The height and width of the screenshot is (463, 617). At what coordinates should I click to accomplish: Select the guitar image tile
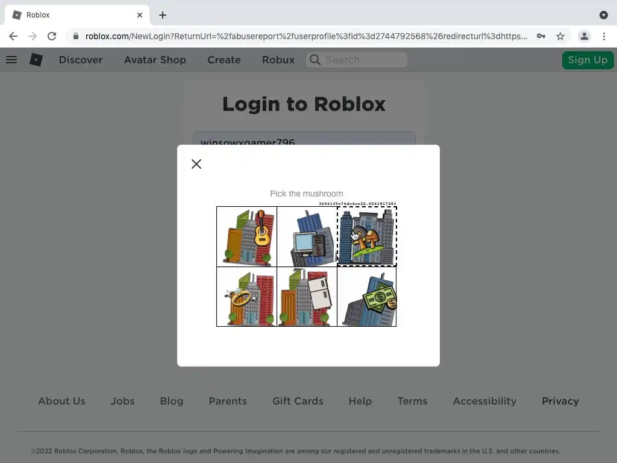tap(246, 236)
